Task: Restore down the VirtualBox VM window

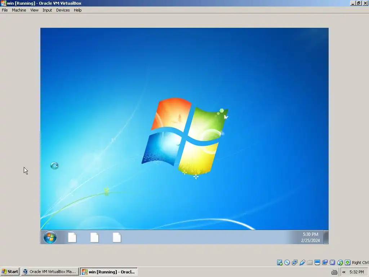Action: tap(359, 3)
